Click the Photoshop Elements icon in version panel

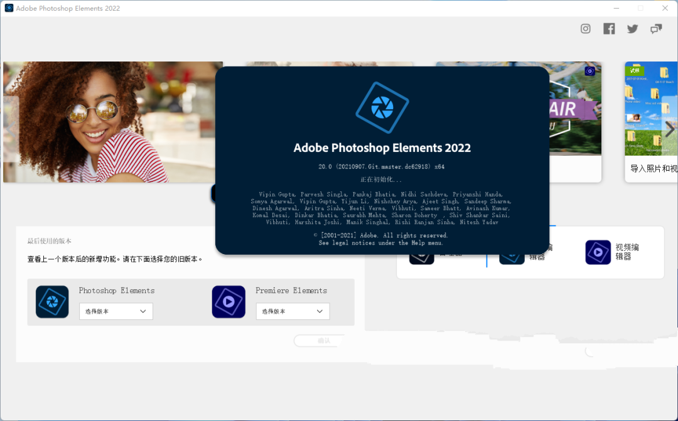point(52,302)
